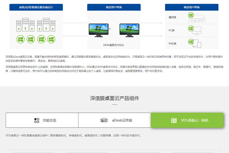229x153 pixels.
Task: Click the rightmost green Windows icon under the servers
Action: tap(51, 39)
